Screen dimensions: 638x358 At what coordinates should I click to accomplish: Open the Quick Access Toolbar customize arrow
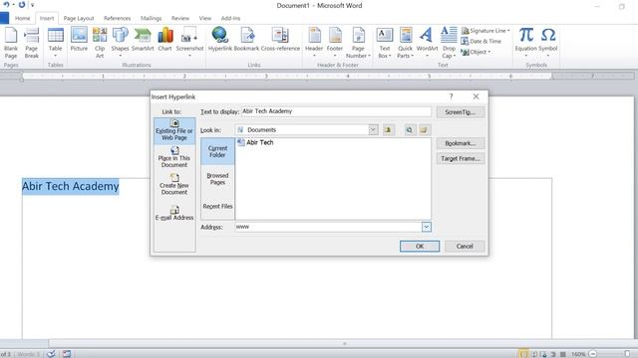pyautogui.click(x=32, y=5)
